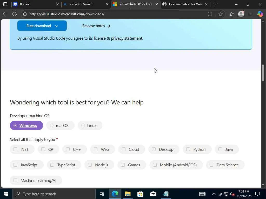Open network status tray icon
The width and height of the screenshot is (266, 199).
226,194
